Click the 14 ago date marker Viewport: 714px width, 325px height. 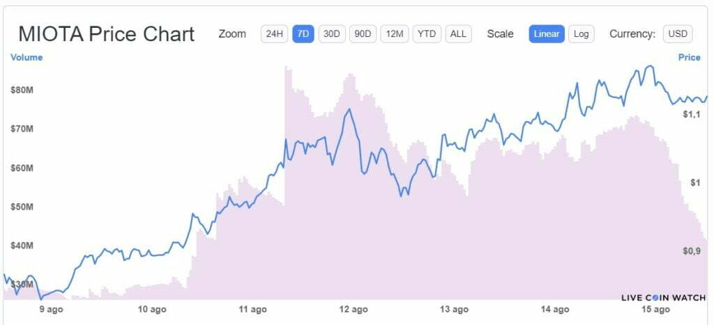point(556,310)
